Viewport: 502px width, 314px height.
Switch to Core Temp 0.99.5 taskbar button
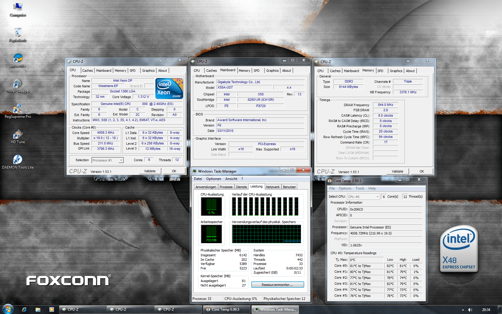coord(226,310)
